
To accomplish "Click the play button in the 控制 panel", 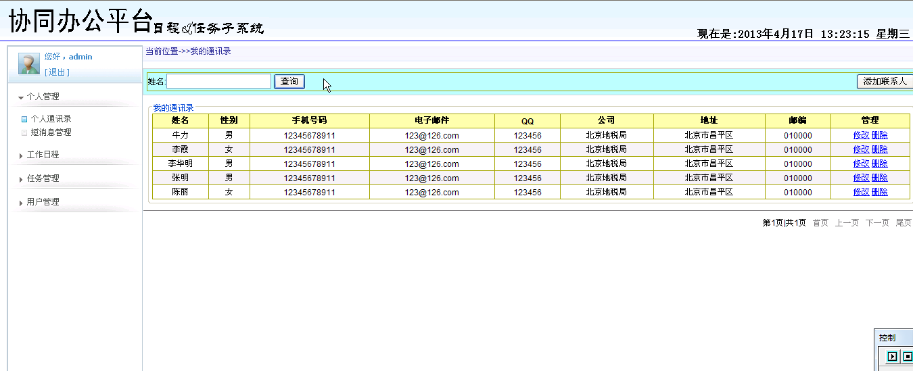I will pos(893,356).
